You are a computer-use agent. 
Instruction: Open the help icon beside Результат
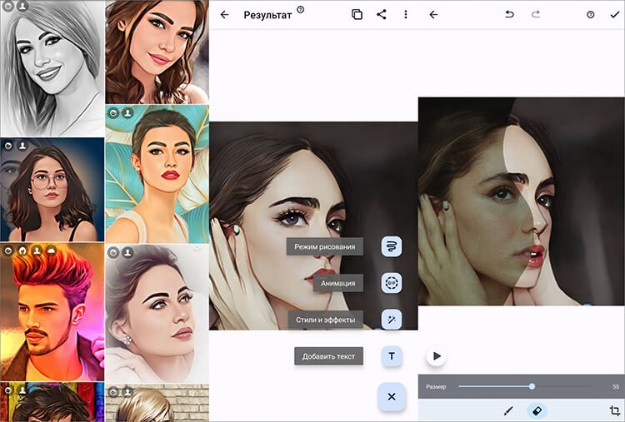(301, 9)
